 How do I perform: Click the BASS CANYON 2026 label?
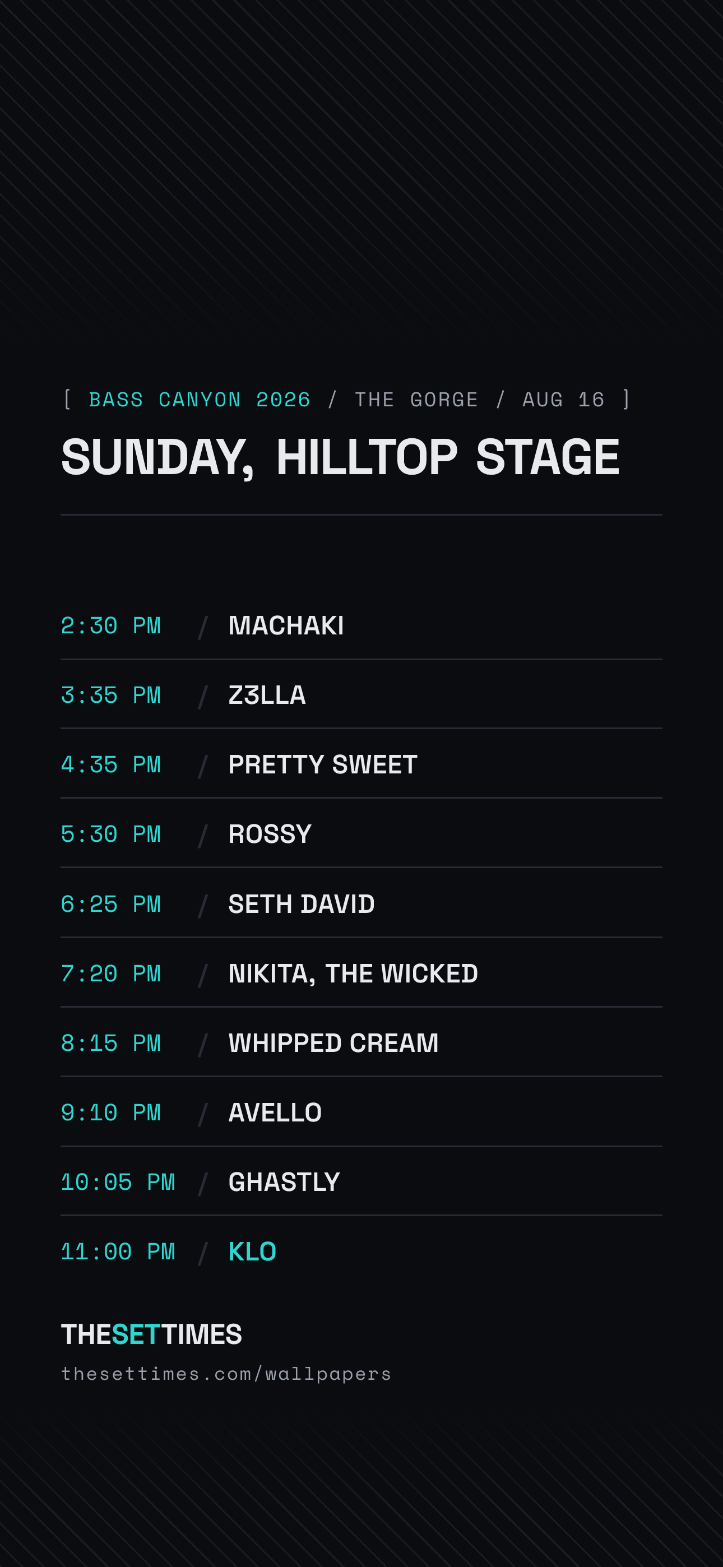tap(200, 400)
